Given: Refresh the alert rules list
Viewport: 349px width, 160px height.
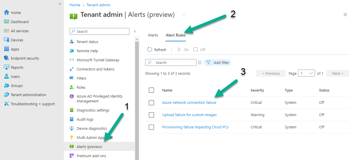Looking at the screenshot, I should [157, 50].
